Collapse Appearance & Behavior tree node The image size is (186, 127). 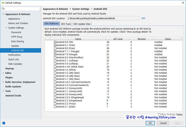click(x=3, y=14)
